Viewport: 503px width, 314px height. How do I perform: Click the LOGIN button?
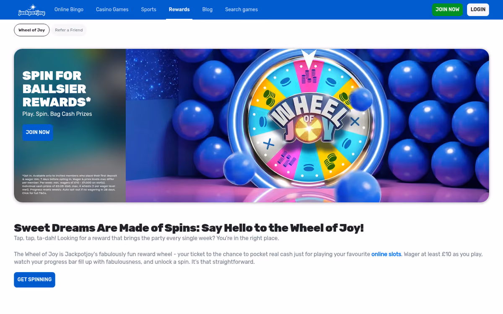(478, 10)
